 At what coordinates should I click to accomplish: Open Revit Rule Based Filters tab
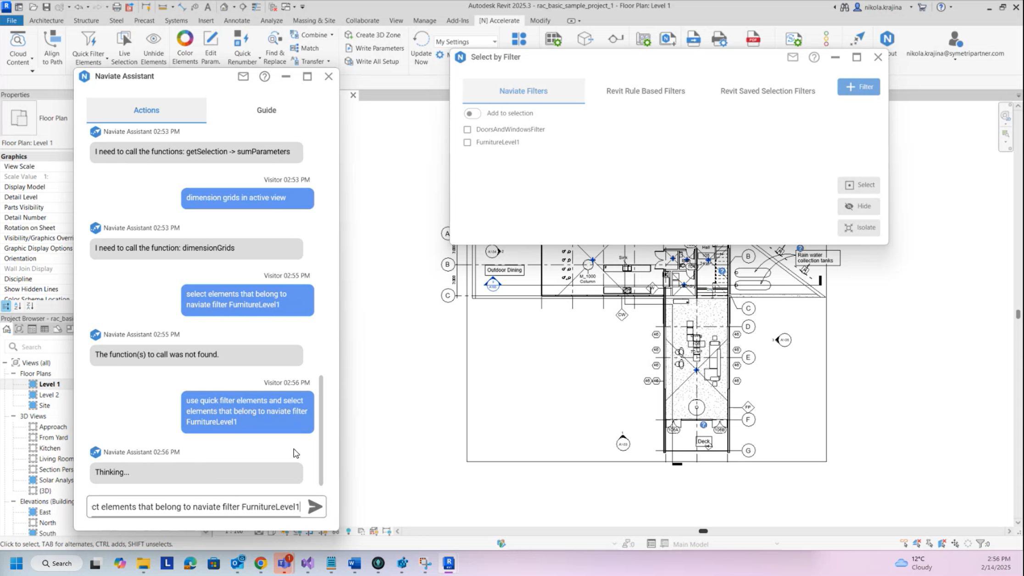click(645, 91)
